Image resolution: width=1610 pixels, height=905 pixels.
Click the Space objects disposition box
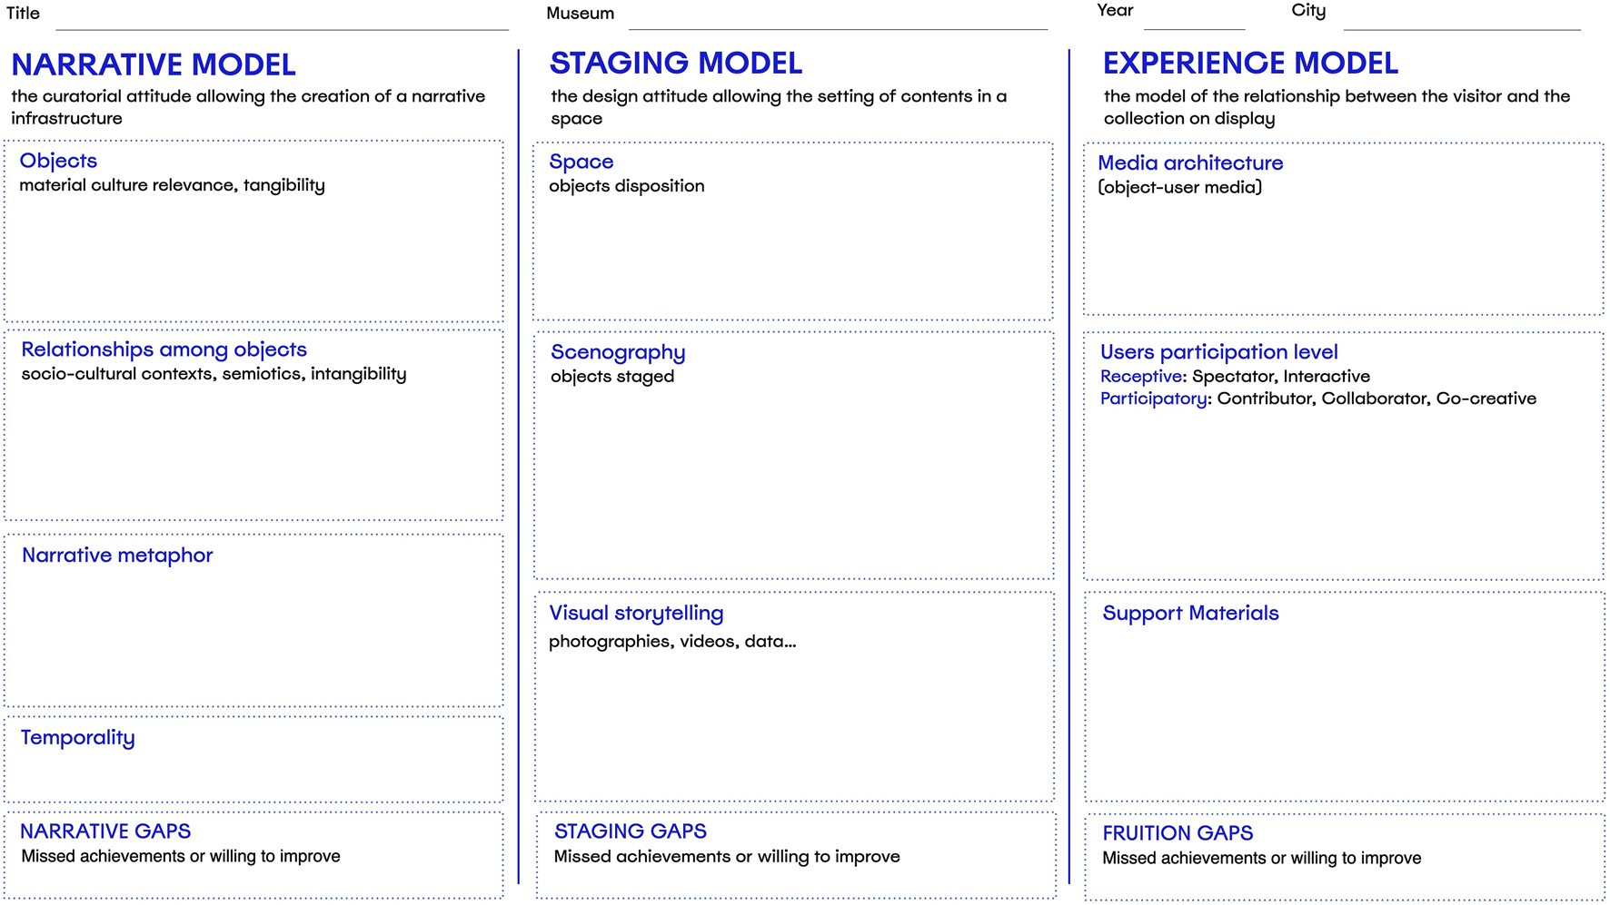coord(793,231)
